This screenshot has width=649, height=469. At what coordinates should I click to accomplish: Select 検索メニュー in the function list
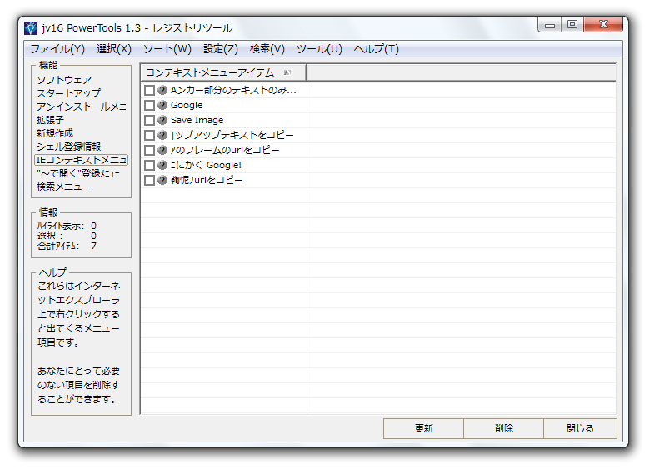[x=64, y=187]
